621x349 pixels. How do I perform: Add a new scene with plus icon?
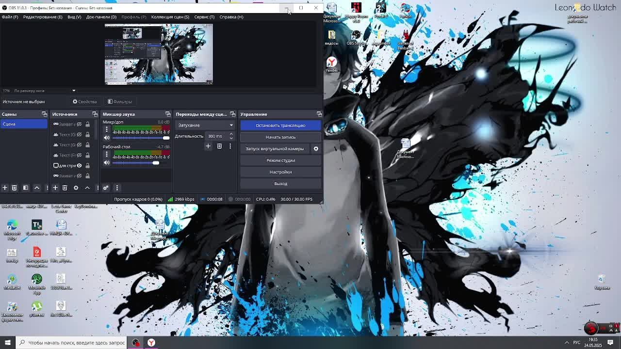(5, 188)
